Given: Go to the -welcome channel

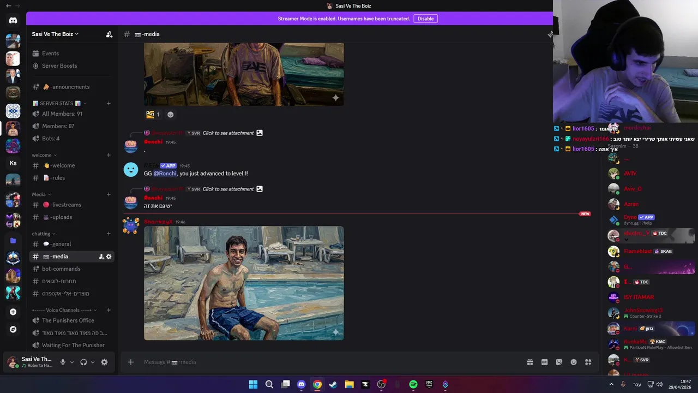Looking at the screenshot, I should [71, 165].
